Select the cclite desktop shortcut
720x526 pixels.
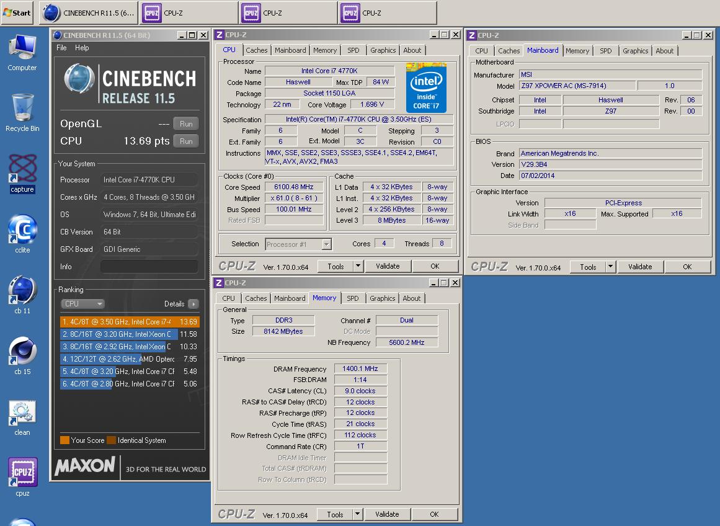click(22, 234)
